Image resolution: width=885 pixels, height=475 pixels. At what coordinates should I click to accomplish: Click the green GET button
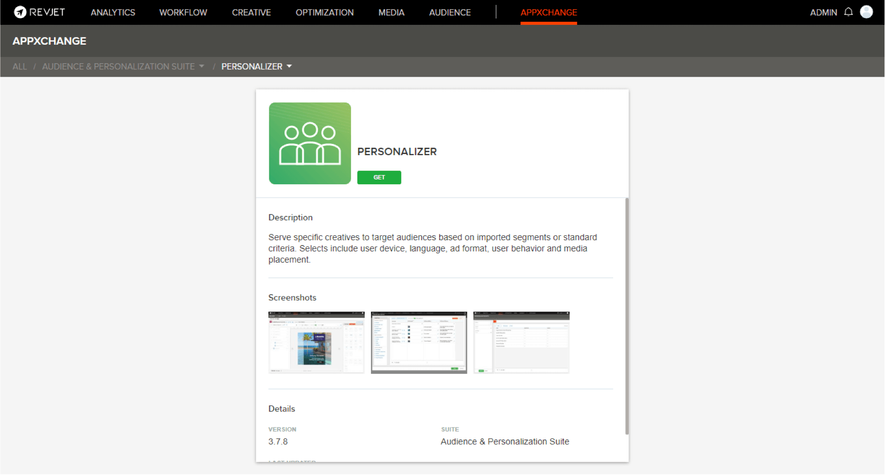click(379, 177)
